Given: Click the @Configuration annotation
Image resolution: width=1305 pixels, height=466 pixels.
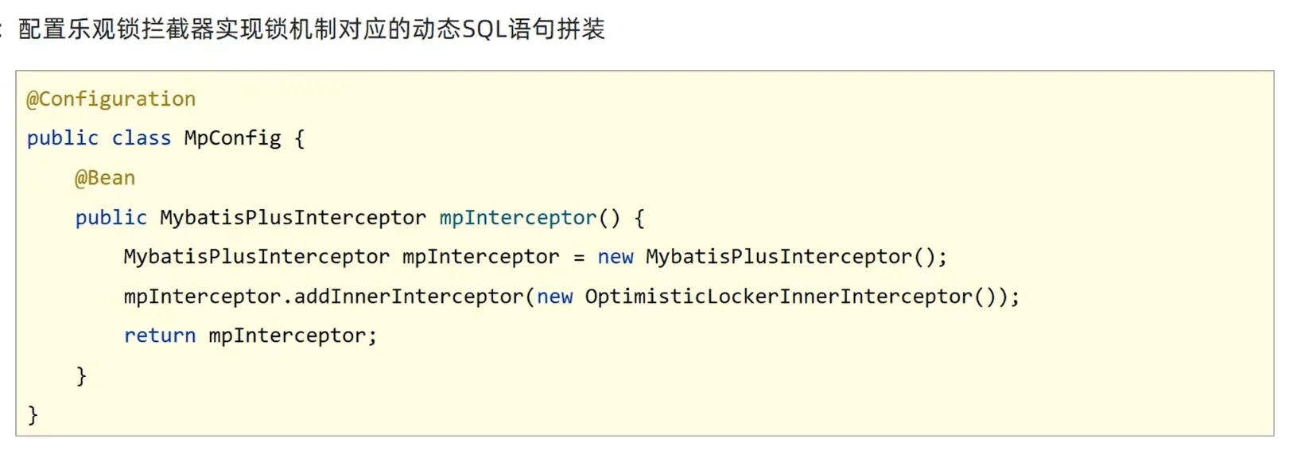Looking at the screenshot, I should point(111,99).
